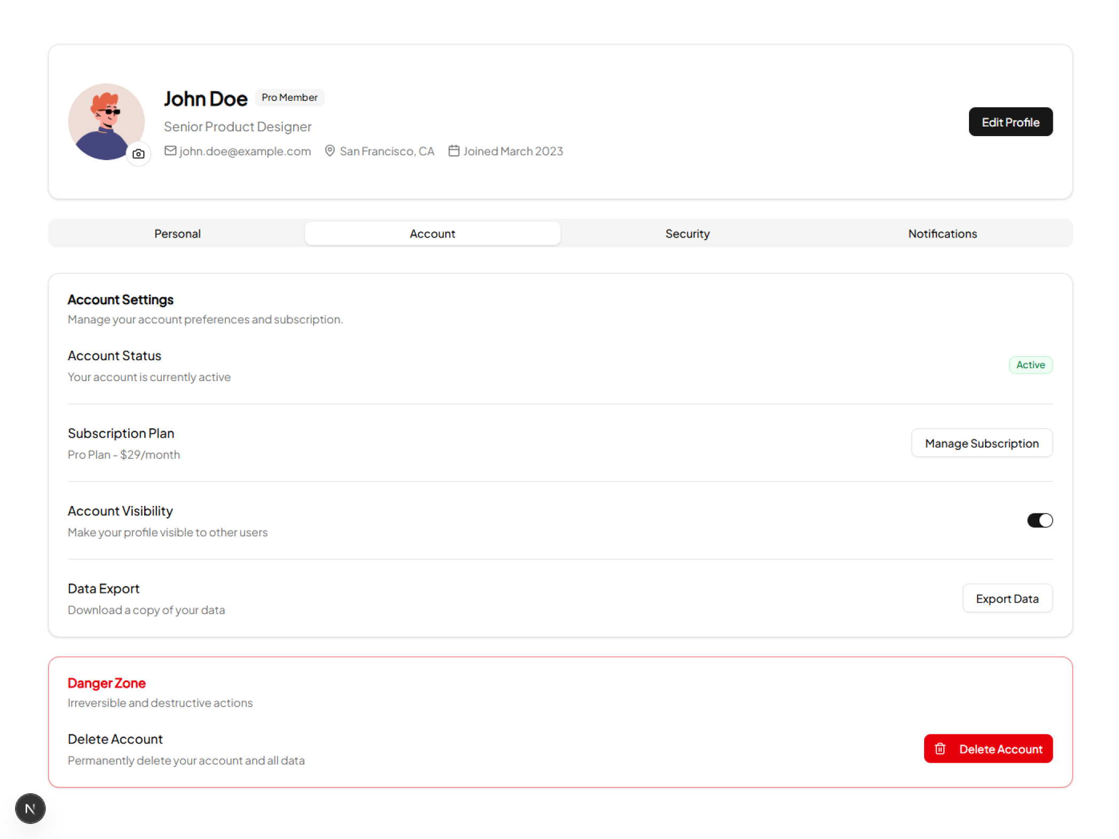This screenshot has width=1119, height=839.
Task: Click the email envelope icon
Action: [x=170, y=151]
